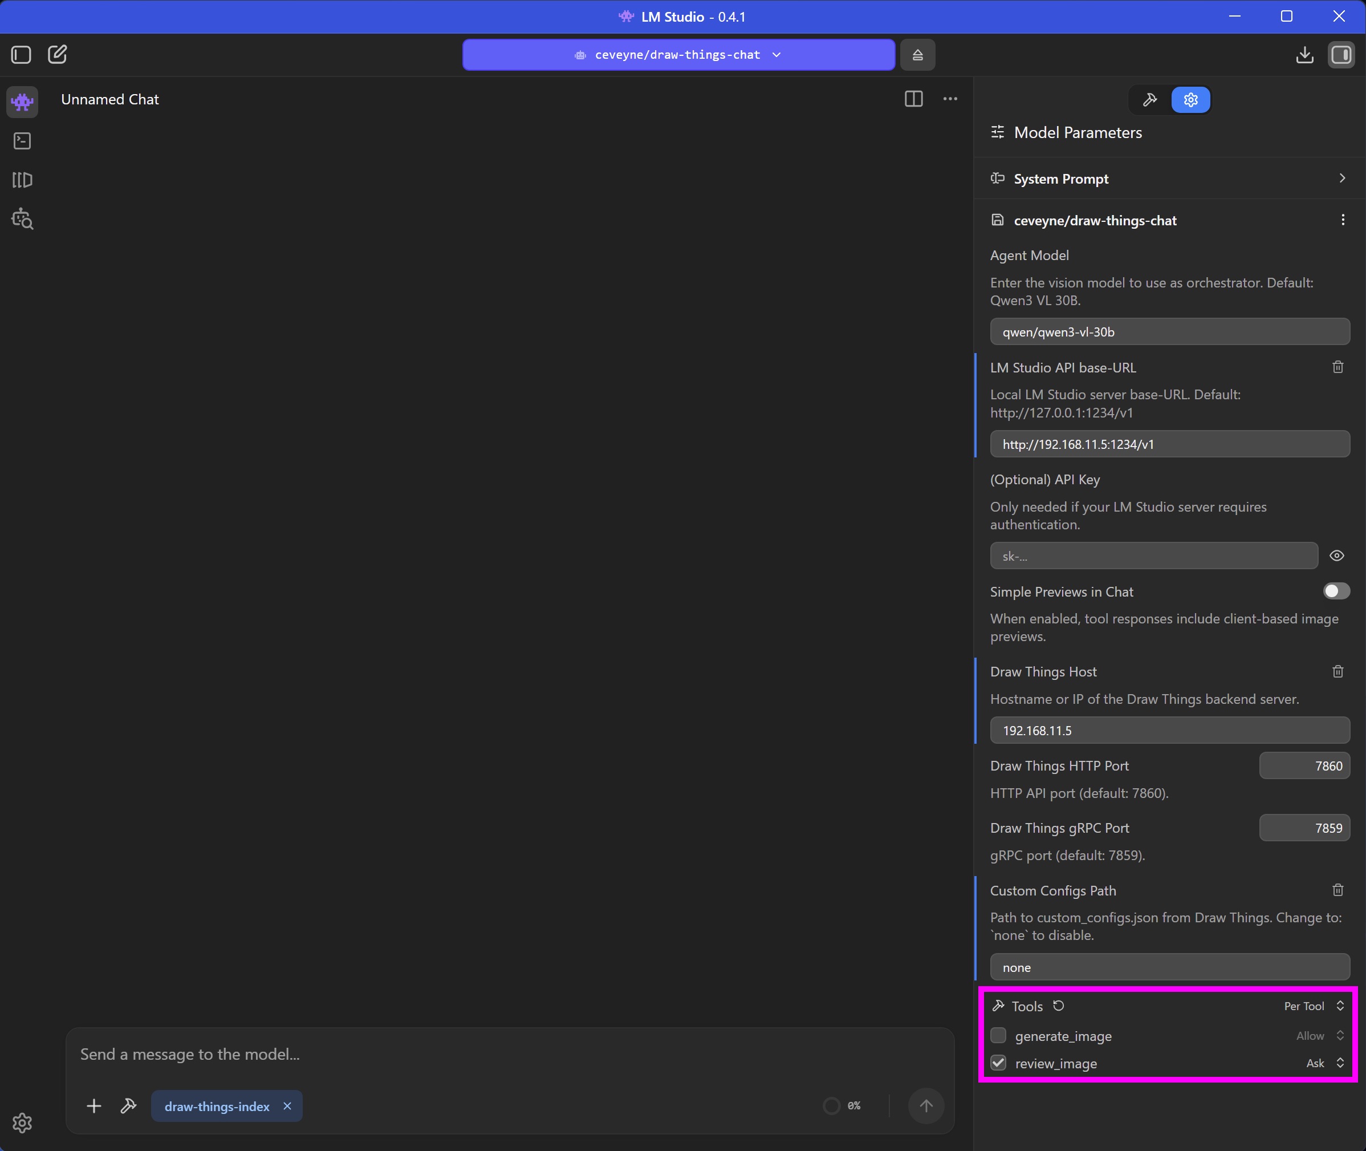Click the split view icon in chat header
Image resolution: width=1366 pixels, height=1151 pixels.
coord(913,99)
